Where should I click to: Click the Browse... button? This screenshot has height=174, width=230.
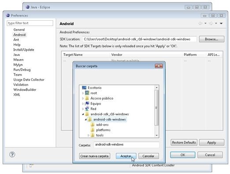(211, 39)
